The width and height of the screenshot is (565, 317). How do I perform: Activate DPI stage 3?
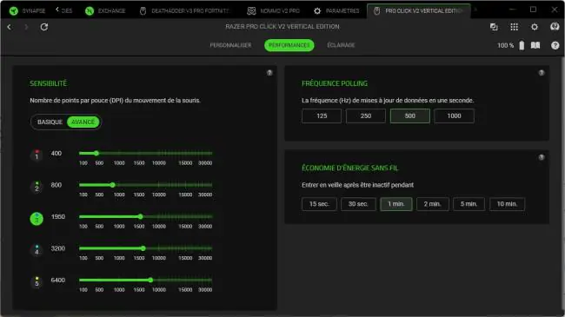coord(37,218)
